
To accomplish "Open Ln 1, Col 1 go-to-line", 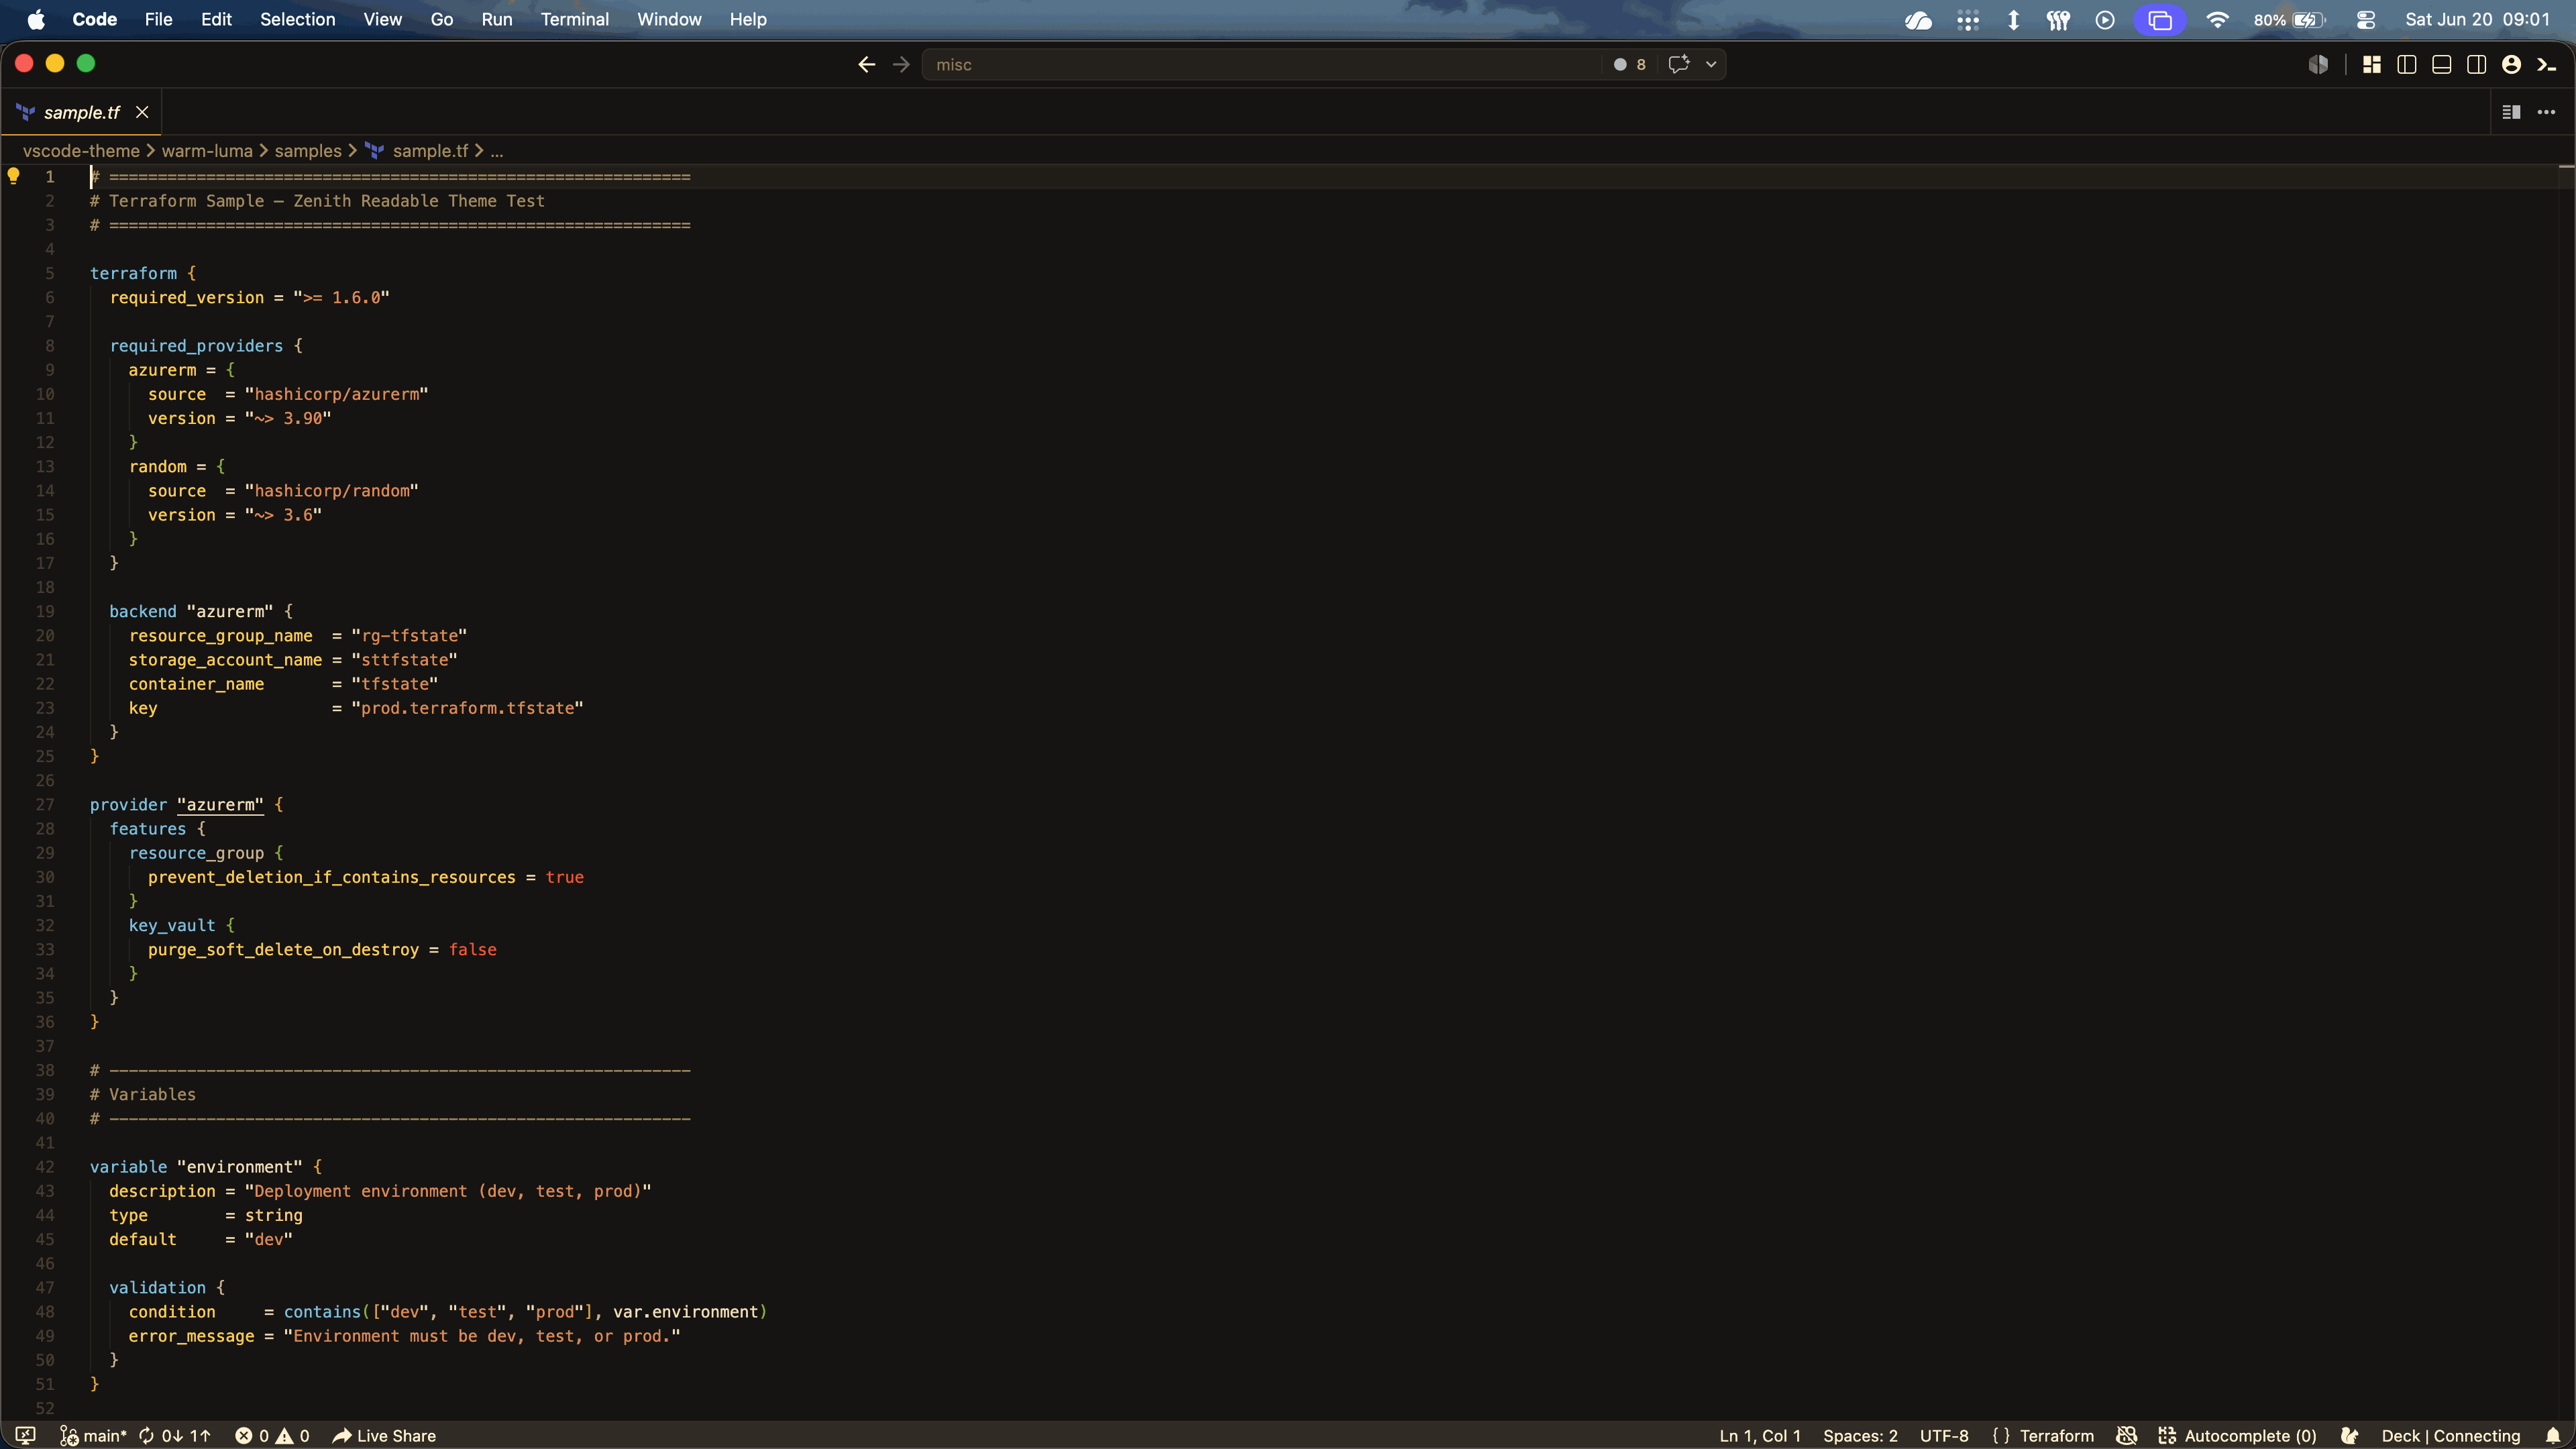I will (x=1760, y=1435).
